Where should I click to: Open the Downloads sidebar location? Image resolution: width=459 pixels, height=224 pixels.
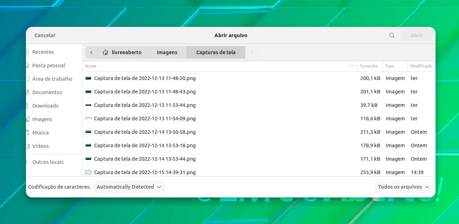(x=45, y=106)
